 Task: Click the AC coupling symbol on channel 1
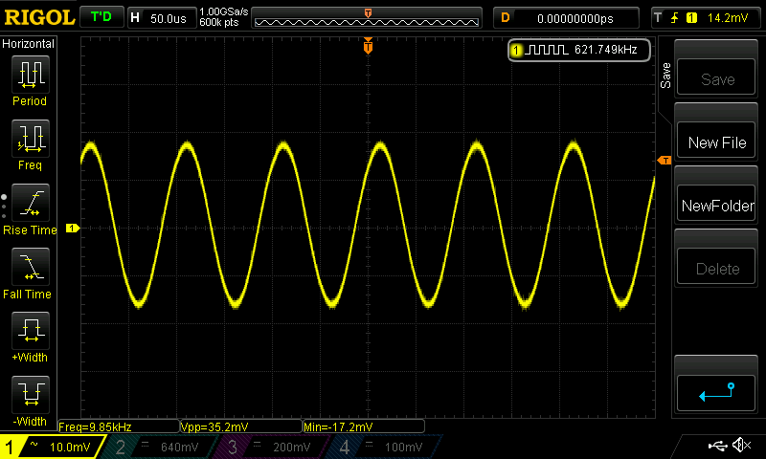point(34,444)
